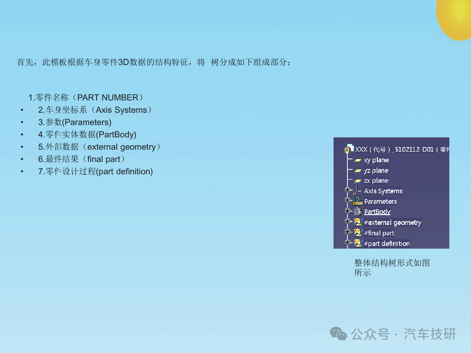This screenshot has height=353, width=471.
Task: Click the part document icon at tree root
Action: pos(349,149)
